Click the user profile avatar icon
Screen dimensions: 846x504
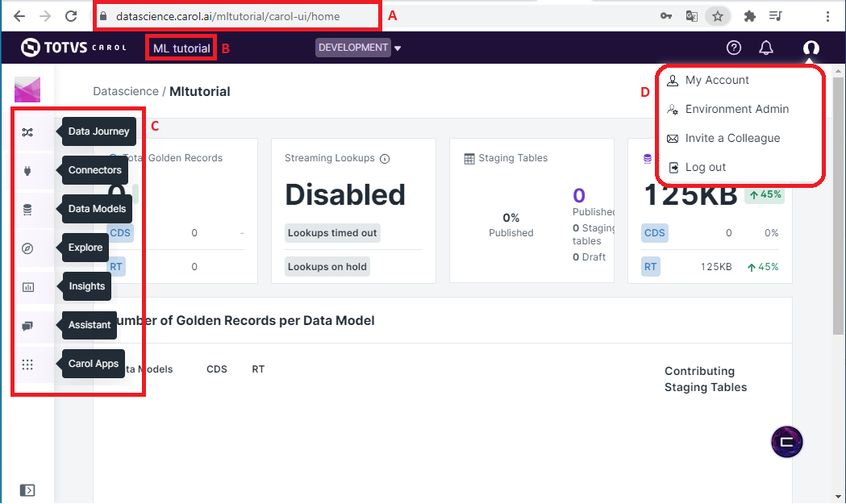[x=811, y=48]
